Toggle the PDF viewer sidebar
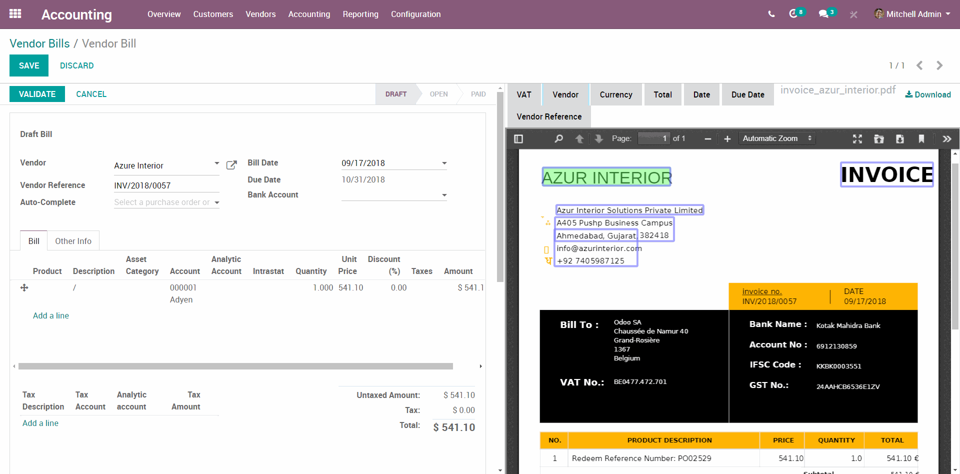 point(518,138)
